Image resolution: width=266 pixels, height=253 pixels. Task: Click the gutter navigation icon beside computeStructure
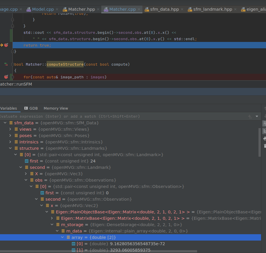coord(6,64)
